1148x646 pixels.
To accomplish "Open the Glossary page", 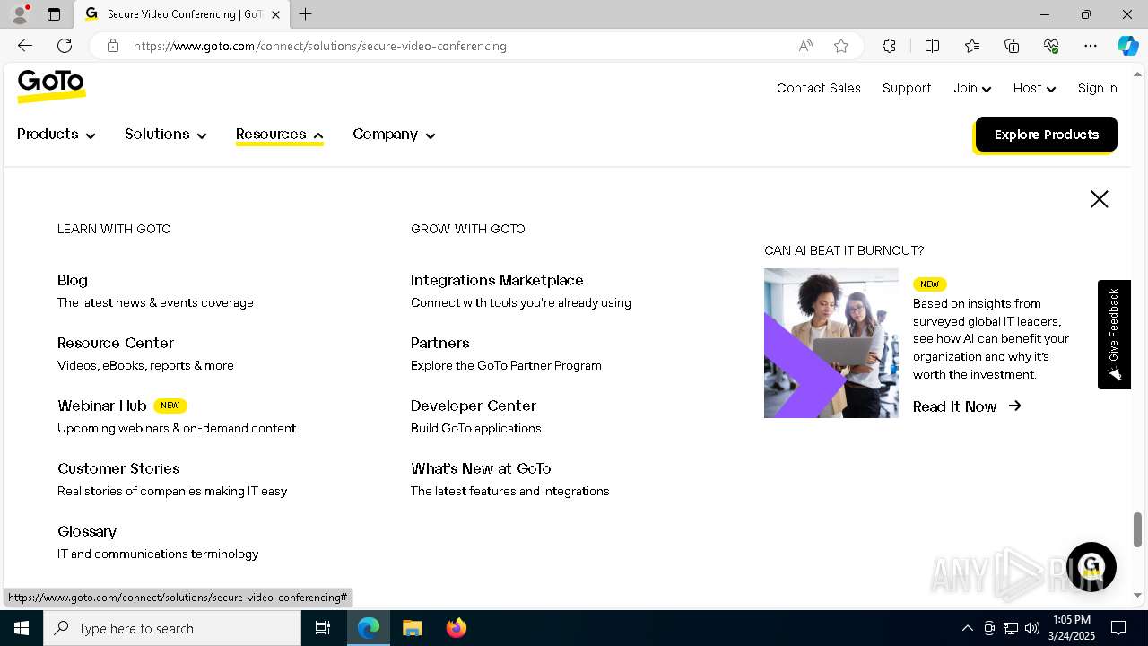I will 87,531.
